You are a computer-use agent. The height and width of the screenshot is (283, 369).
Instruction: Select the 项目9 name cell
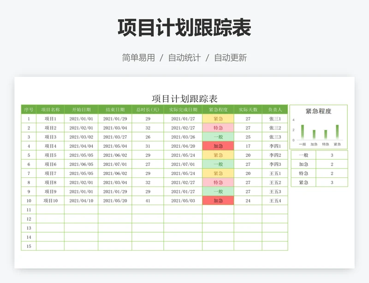(50, 192)
